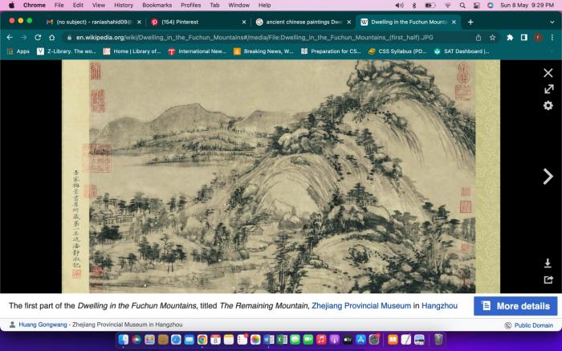Open the Public Domain license link

click(533, 325)
